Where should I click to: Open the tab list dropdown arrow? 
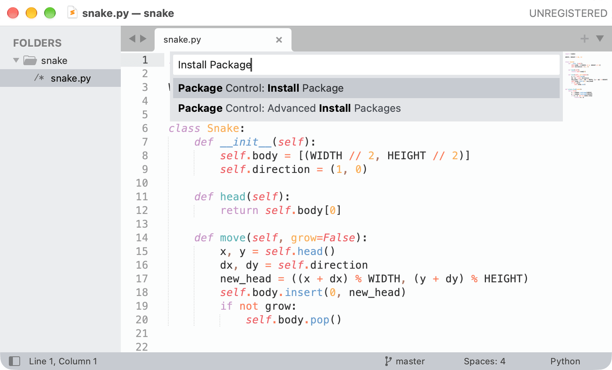(600, 39)
